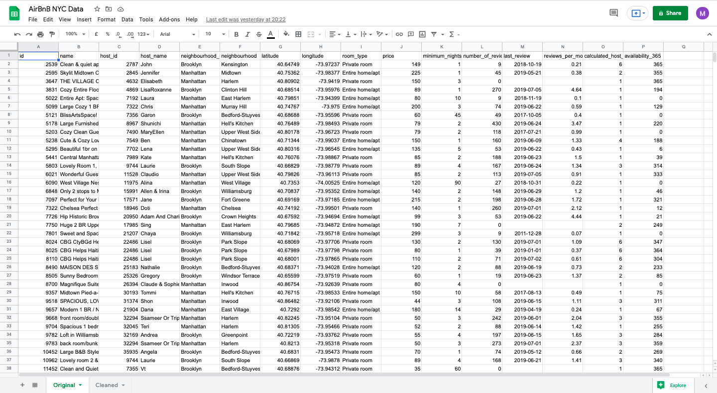
Task: Toggle bold formatting
Action: coord(237,34)
